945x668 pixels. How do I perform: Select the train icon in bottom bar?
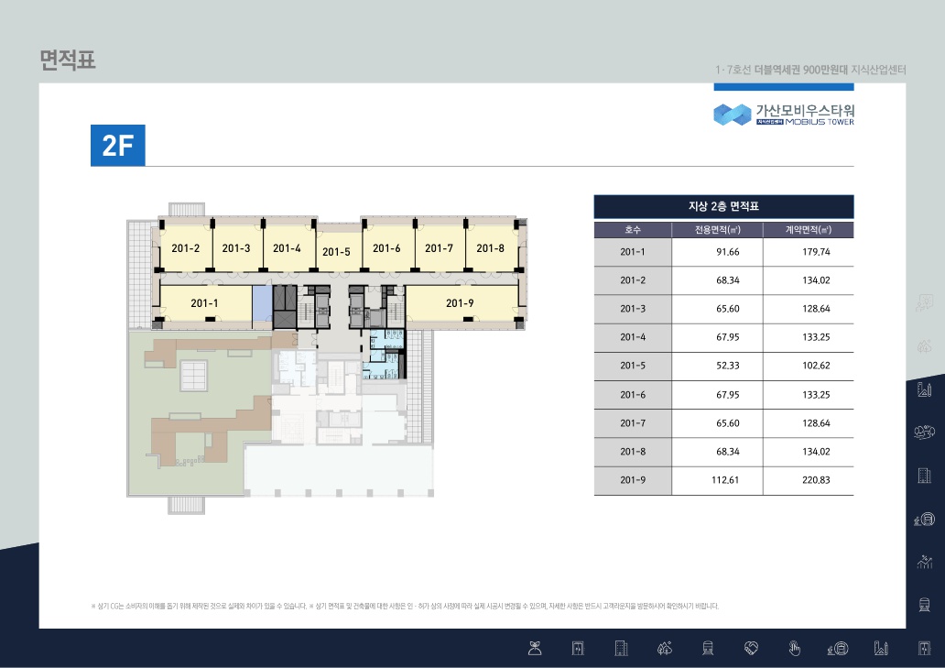point(708,649)
